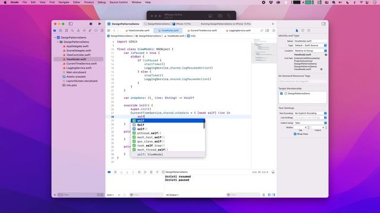Screen dimensions: 380x213
Task: Add an editor on the right icon
Action: coord(274,31)
